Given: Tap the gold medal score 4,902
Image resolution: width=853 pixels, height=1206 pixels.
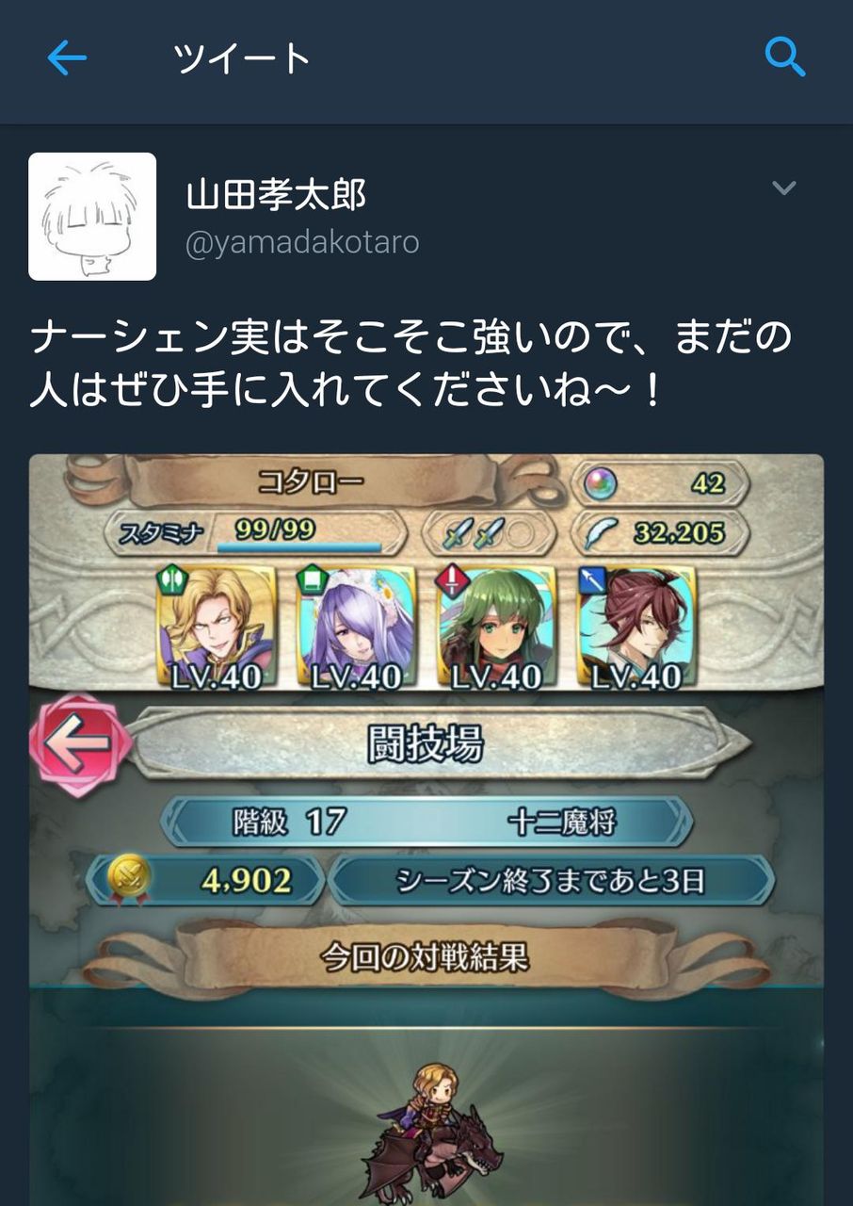Looking at the screenshot, I should [x=205, y=881].
